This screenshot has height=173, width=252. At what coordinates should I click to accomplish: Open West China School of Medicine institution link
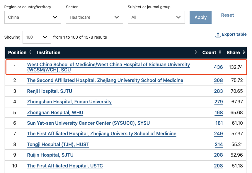(108, 67)
